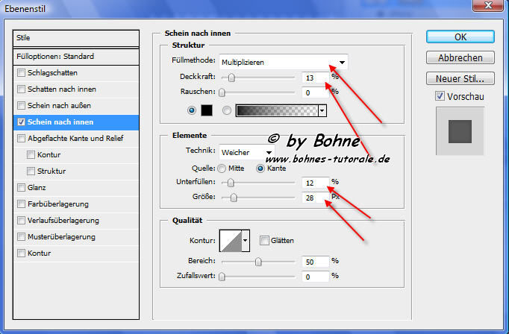
Task: Enable the Glätten checkbox
Action: (265, 240)
